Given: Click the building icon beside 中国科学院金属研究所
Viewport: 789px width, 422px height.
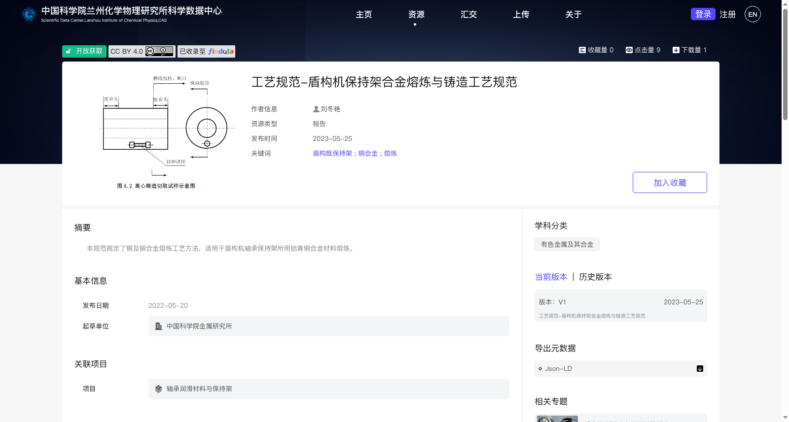Looking at the screenshot, I should point(158,326).
